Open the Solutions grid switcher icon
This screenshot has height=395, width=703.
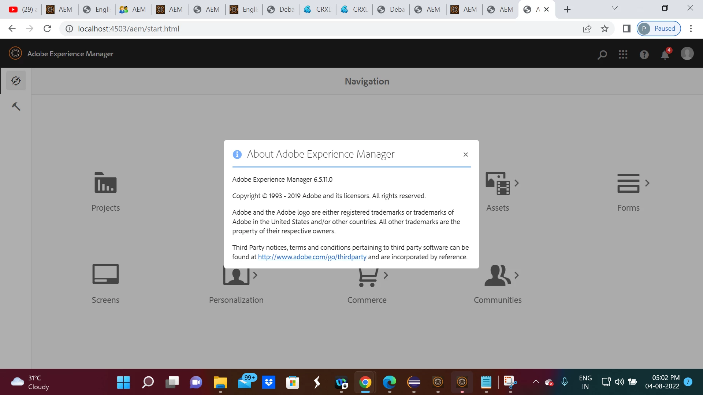(623, 54)
